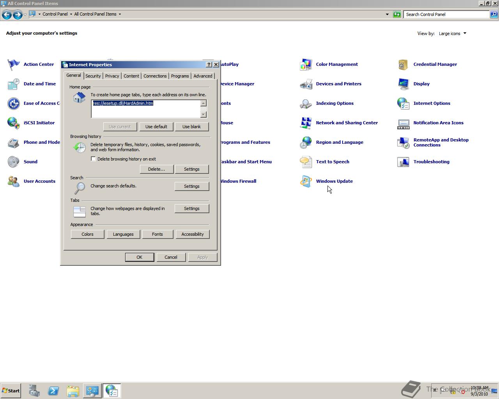The height and width of the screenshot is (399, 499).
Task: Switch to the Advanced tab
Action: tap(203, 76)
